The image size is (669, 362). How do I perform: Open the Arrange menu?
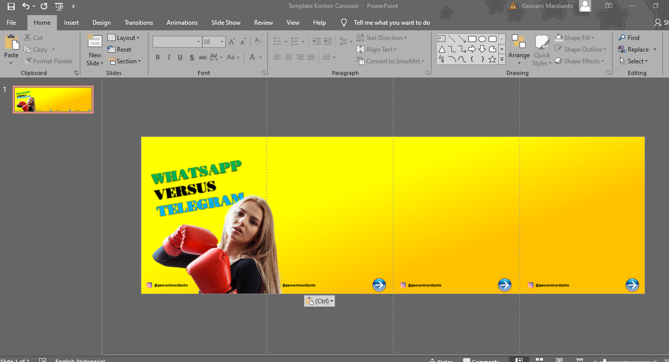(519, 50)
